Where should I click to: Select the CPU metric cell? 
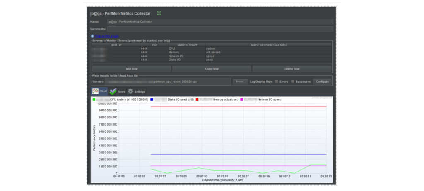(187, 49)
